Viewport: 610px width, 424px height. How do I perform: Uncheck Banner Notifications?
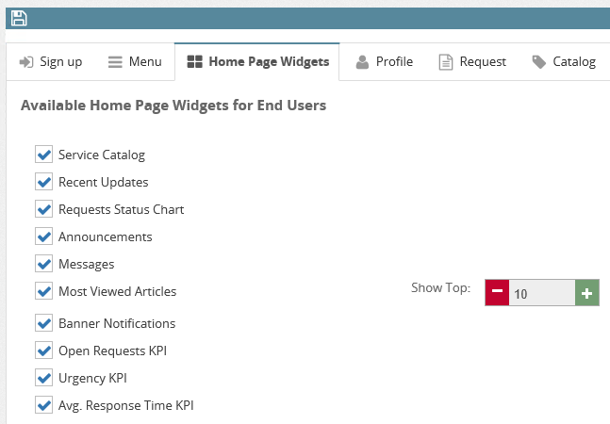click(43, 323)
